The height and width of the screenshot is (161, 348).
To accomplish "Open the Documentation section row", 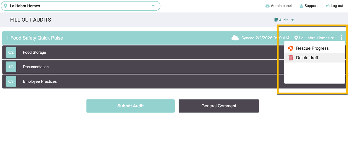I will coord(36,67).
